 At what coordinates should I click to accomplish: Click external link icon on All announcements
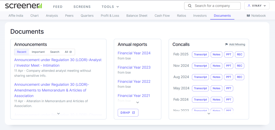(x=71, y=52)
